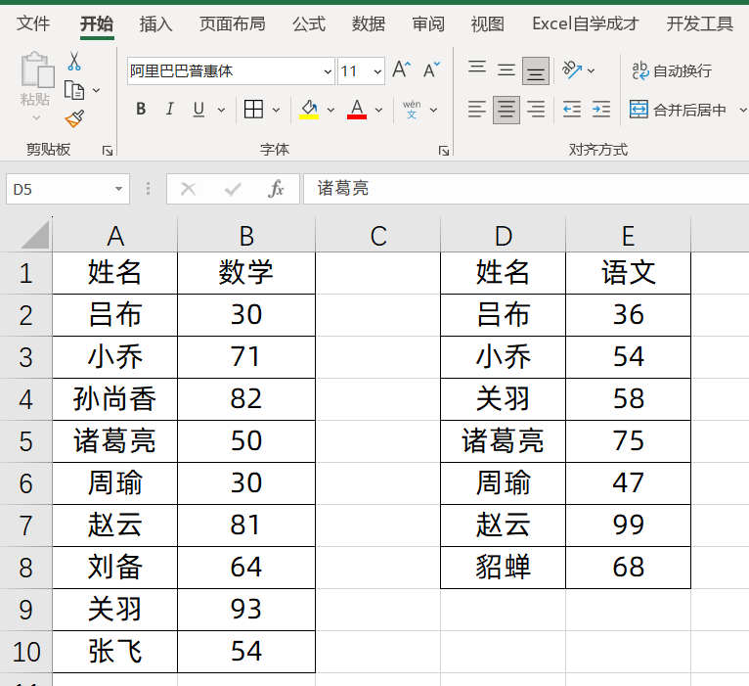Image resolution: width=749 pixels, height=686 pixels.
Task: Select column C header
Action: pos(377,235)
